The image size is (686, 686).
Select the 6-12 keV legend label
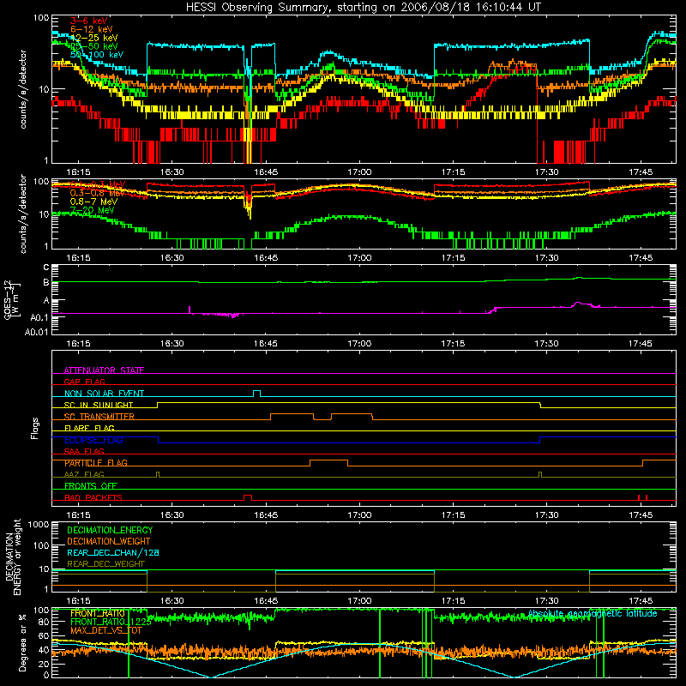tap(91, 29)
